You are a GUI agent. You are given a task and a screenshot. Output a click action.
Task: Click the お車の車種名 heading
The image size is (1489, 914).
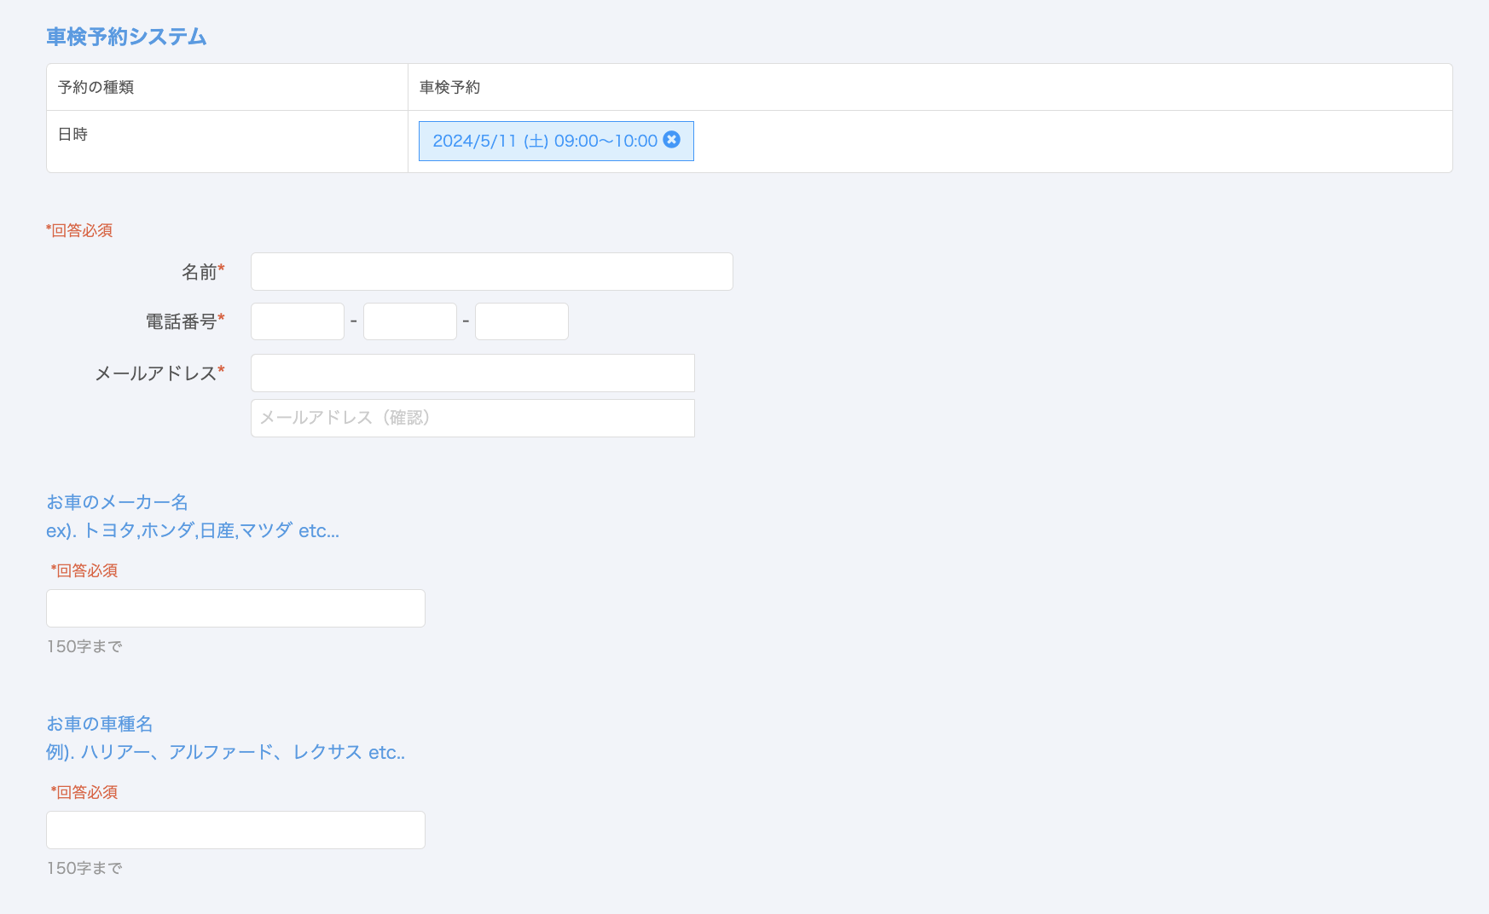pyautogui.click(x=100, y=724)
